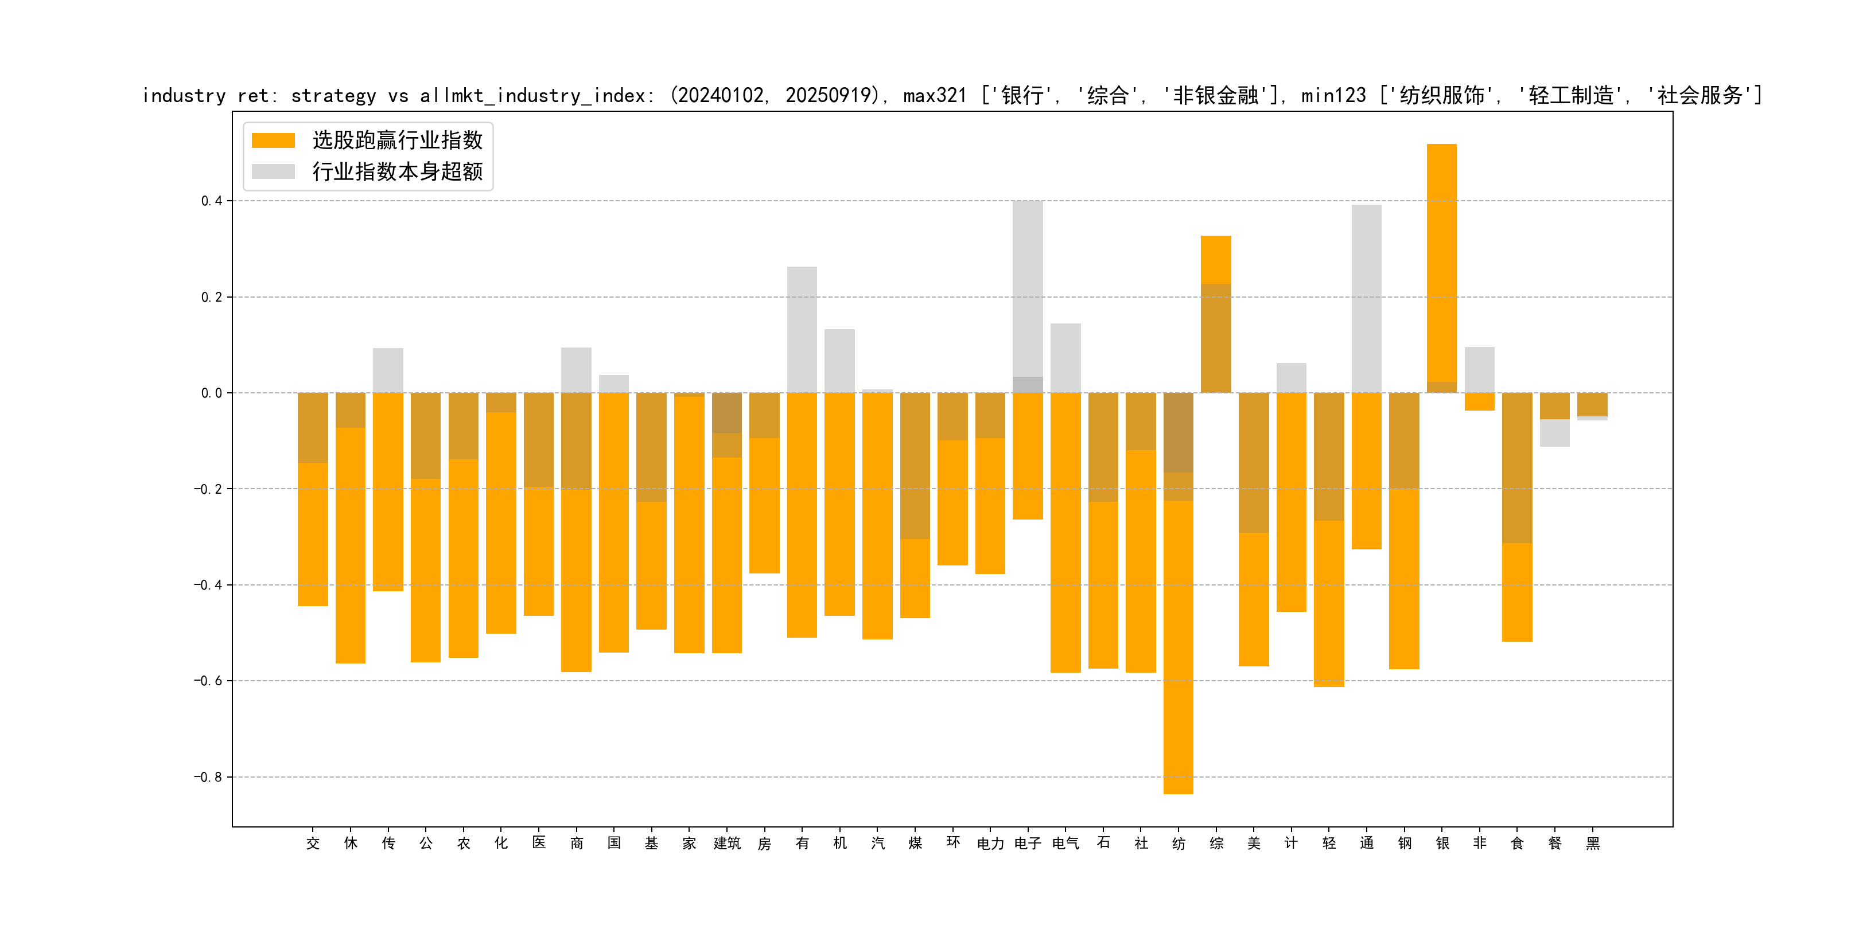The width and height of the screenshot is (1859, 929).
Task: Click the x-axis label 电气
Action: tap(1065, 843)
